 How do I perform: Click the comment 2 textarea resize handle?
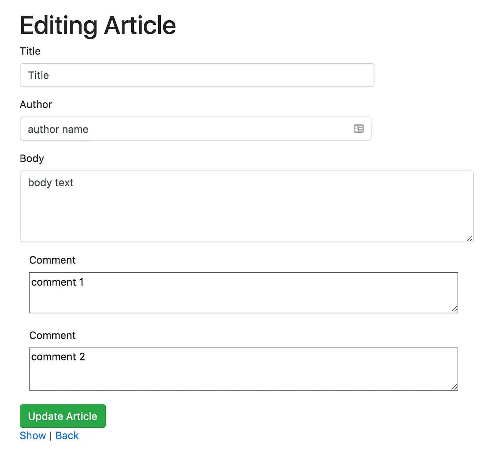[454, 387]
